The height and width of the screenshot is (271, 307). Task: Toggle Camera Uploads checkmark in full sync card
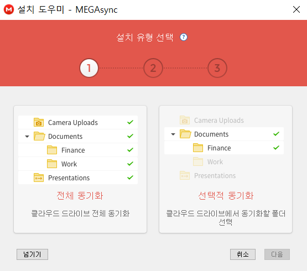click(130, 122)
